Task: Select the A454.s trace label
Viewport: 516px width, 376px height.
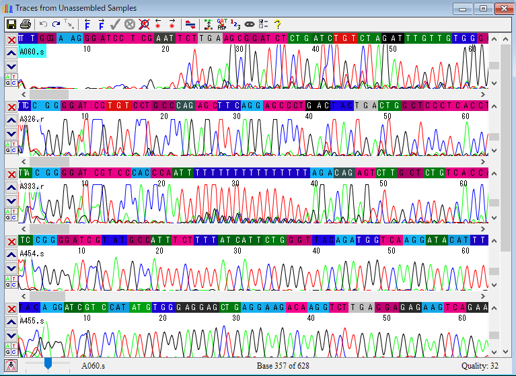Action: (32, 254)
